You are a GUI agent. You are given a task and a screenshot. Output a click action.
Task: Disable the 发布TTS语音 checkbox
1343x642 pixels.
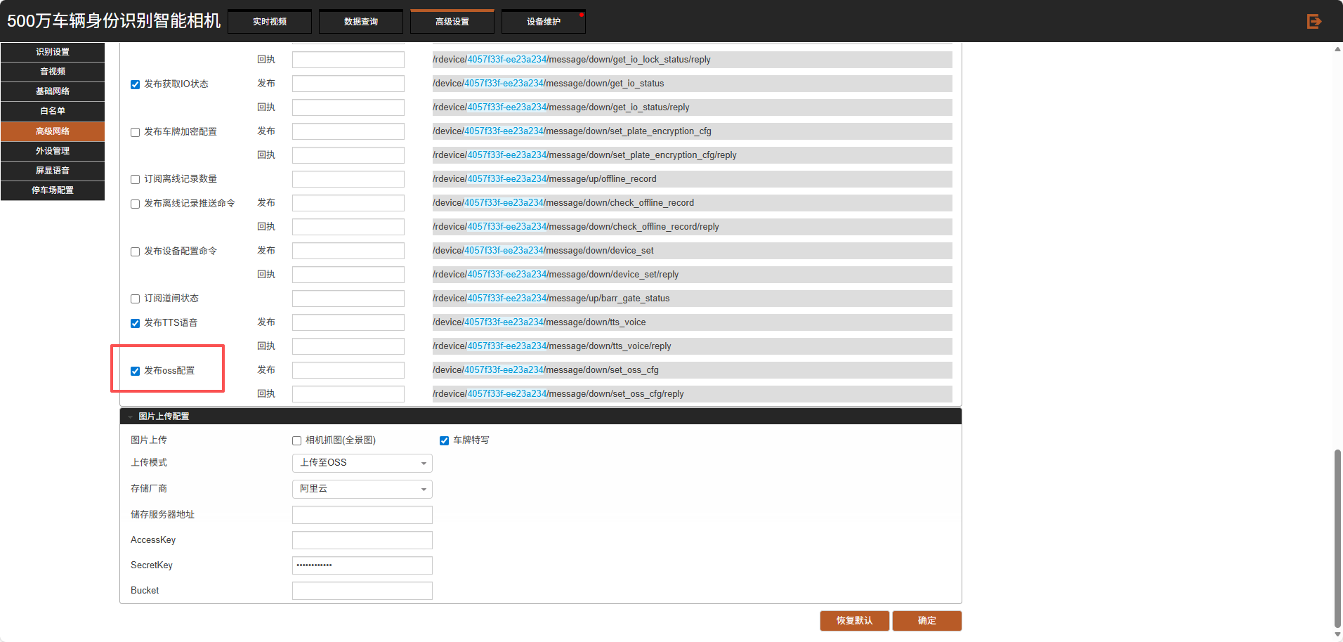pyautogui.click(x=136, y=324)
